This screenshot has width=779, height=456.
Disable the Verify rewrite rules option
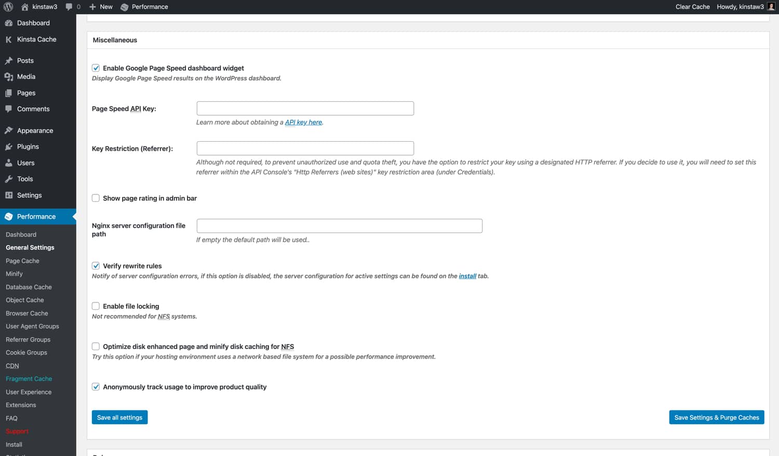coord(96,265)
